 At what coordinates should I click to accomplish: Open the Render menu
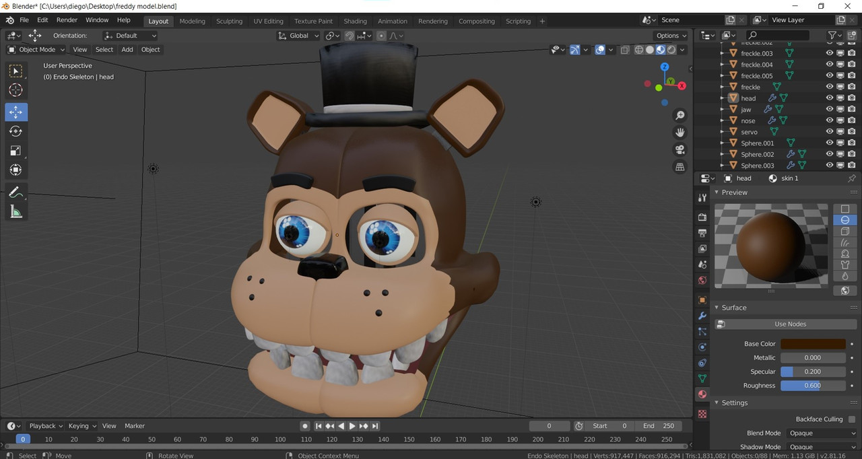click(x=67, y=20)
